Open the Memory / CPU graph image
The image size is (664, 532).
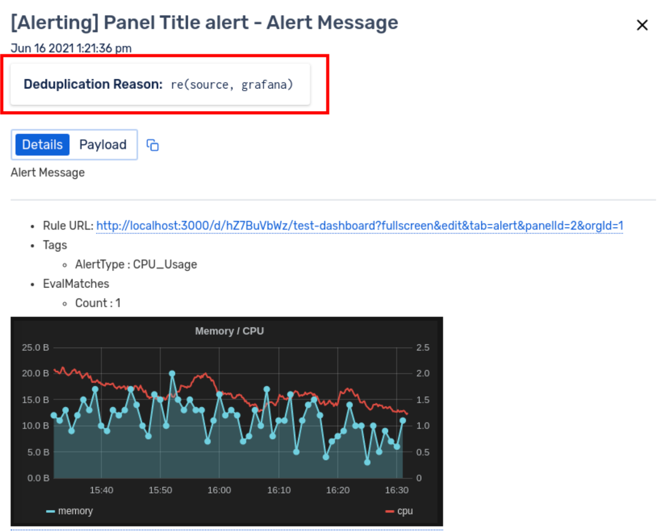pyautogui.click(x=227, y=421)
